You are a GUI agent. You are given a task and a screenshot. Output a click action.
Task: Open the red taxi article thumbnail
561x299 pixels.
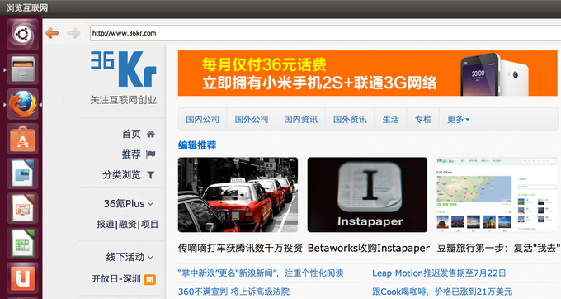point(238,195)
